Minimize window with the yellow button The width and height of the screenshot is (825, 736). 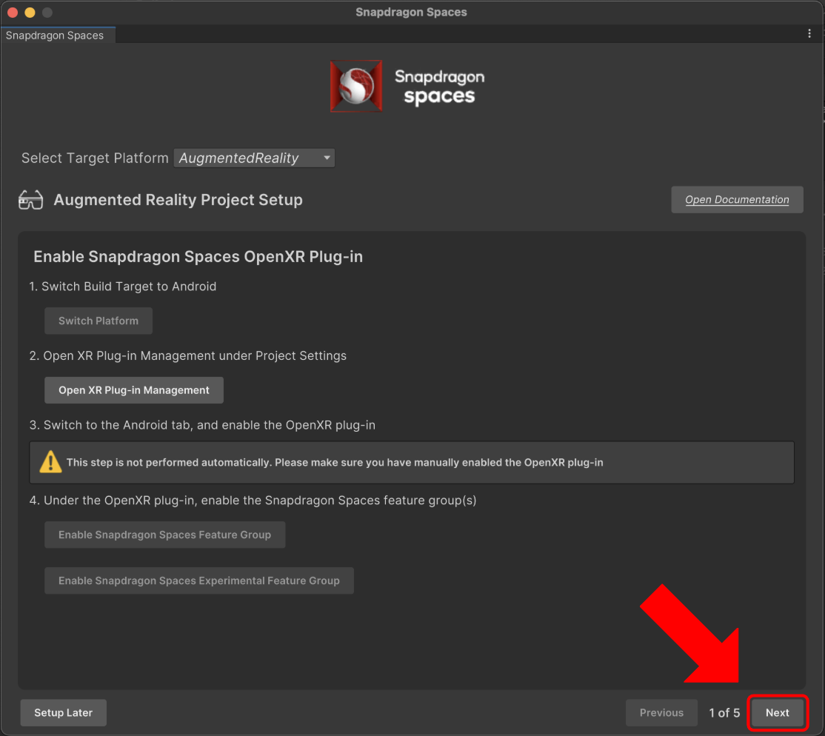tap(30, 12)
